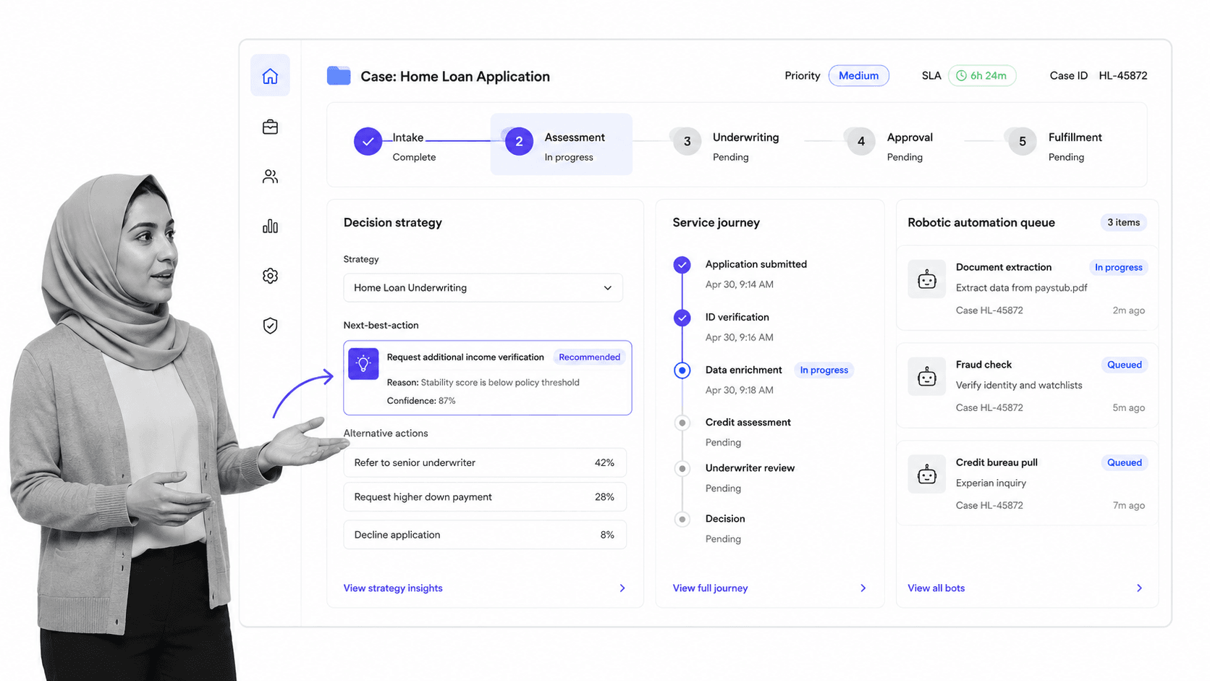Image resolution: width=1210 pixels, height=681 pixels.
Task: Click arrow next to View full journey
Action: [x=863, y=588]
